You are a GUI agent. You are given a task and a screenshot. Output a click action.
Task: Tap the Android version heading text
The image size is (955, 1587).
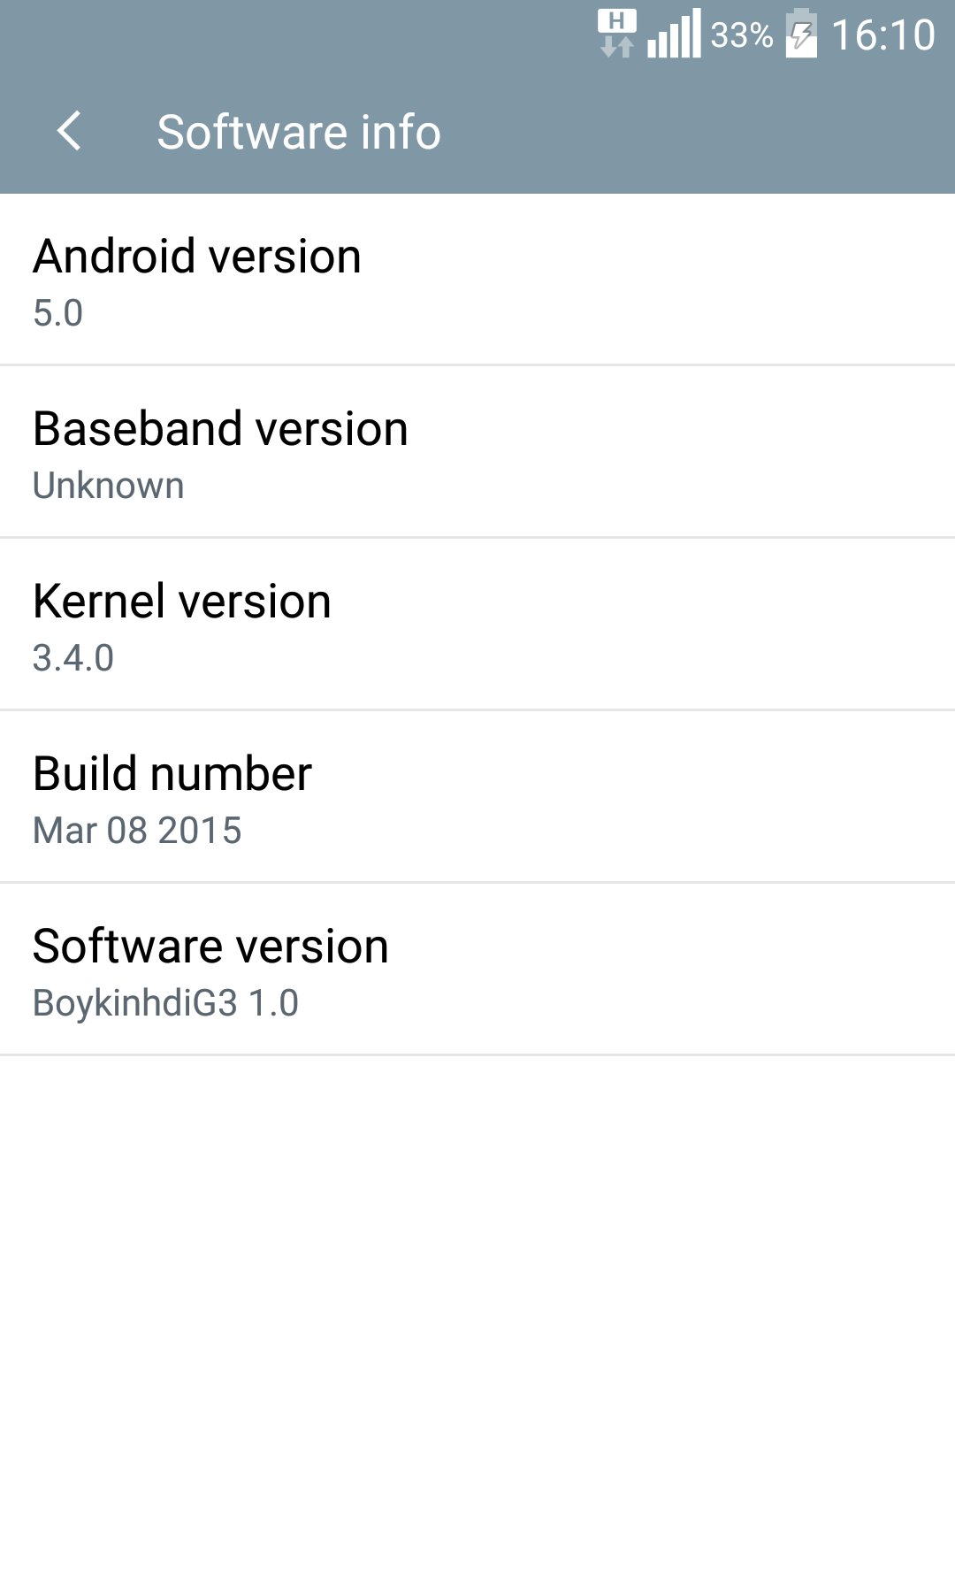197,257
